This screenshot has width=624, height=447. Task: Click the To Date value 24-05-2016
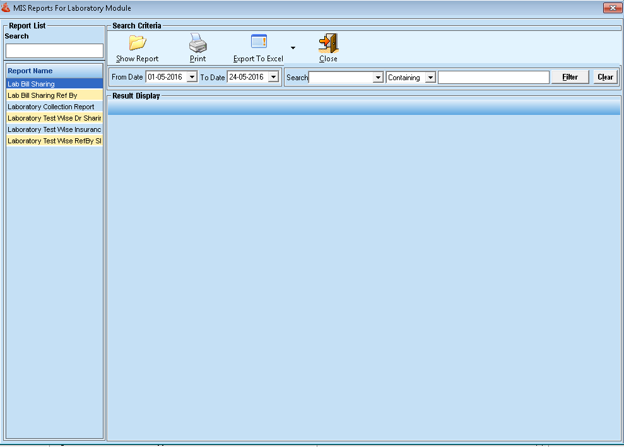pyautogui.click(x=246, y=77)
